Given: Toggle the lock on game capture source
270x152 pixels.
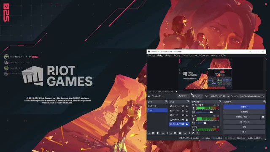Looking at the screenshot, I should point(187,124).
